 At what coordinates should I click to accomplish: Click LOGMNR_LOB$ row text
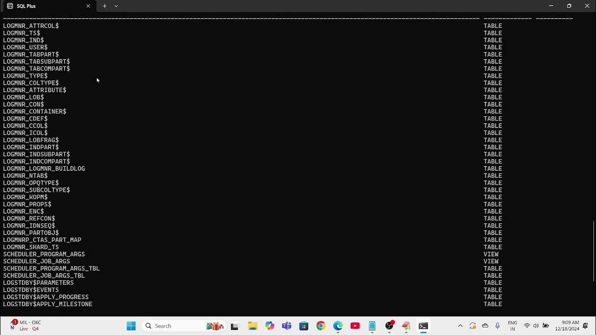(23, 97)
